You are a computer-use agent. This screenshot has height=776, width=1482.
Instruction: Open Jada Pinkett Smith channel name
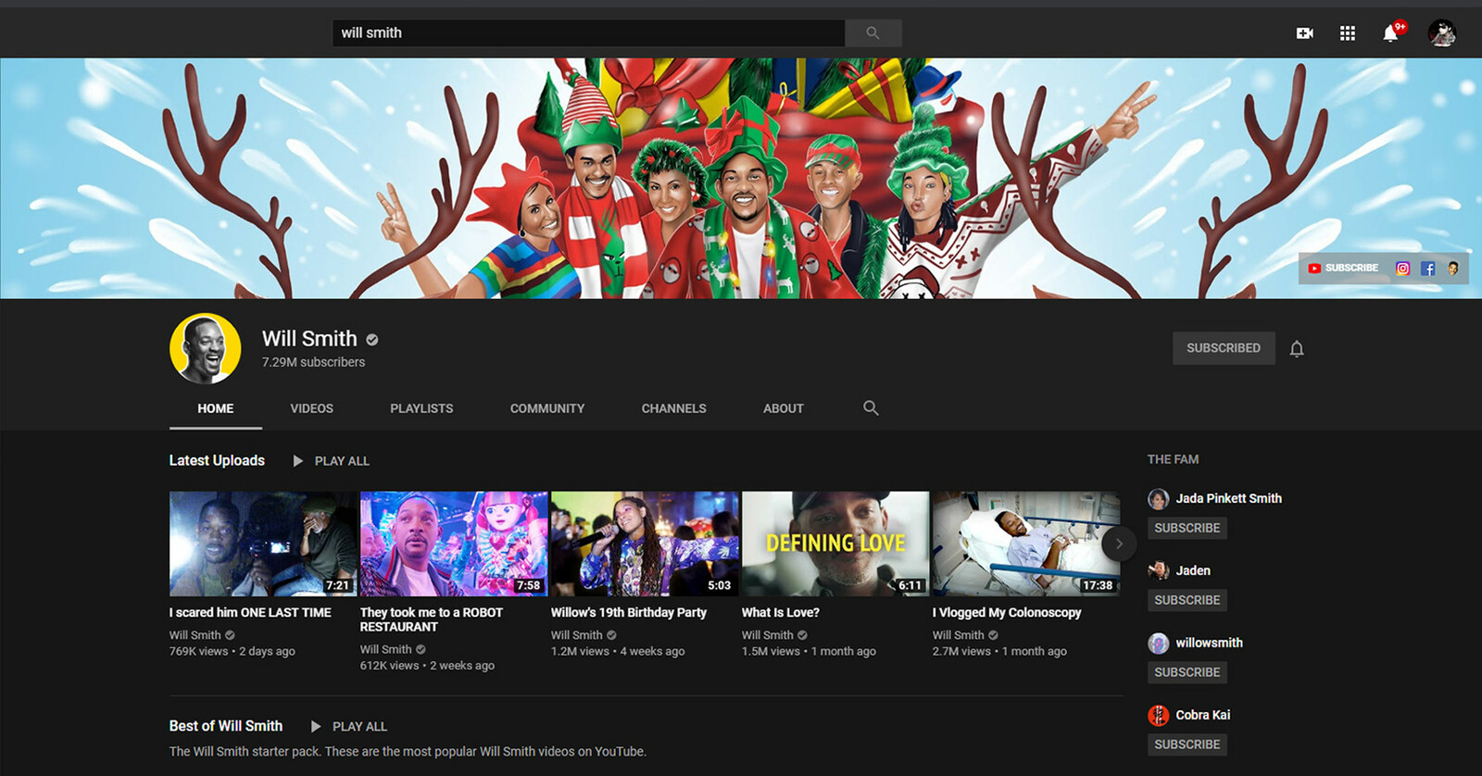pos(1229,498)
